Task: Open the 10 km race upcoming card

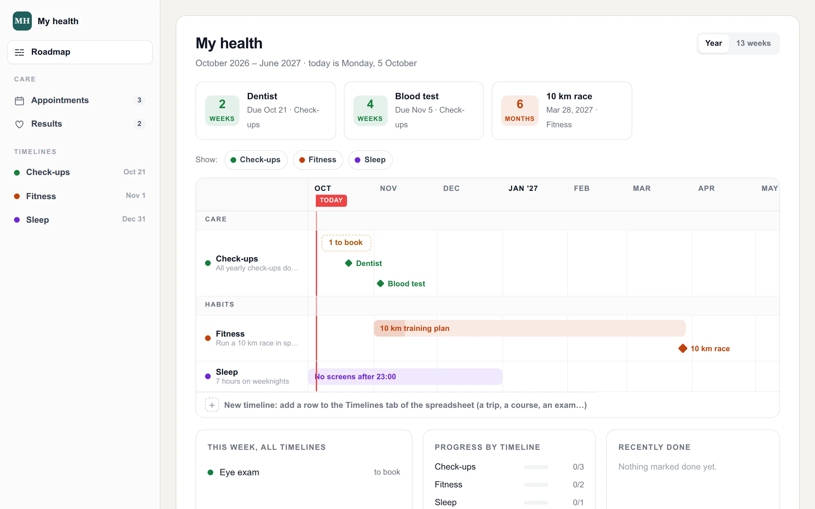Action: tap(561, 111)
